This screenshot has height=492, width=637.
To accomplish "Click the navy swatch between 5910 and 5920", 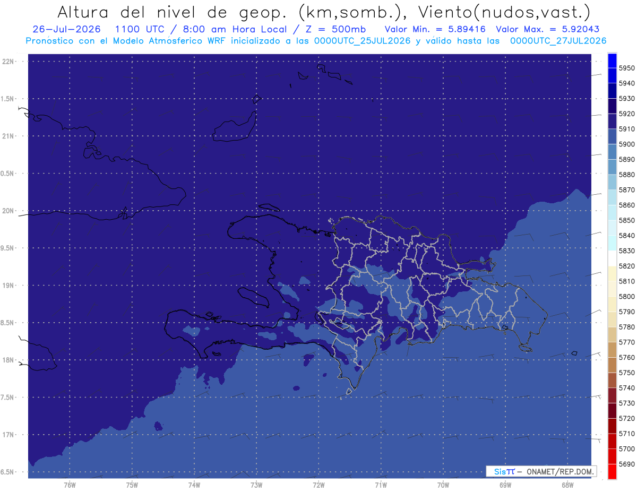I will tap(612, 122).
